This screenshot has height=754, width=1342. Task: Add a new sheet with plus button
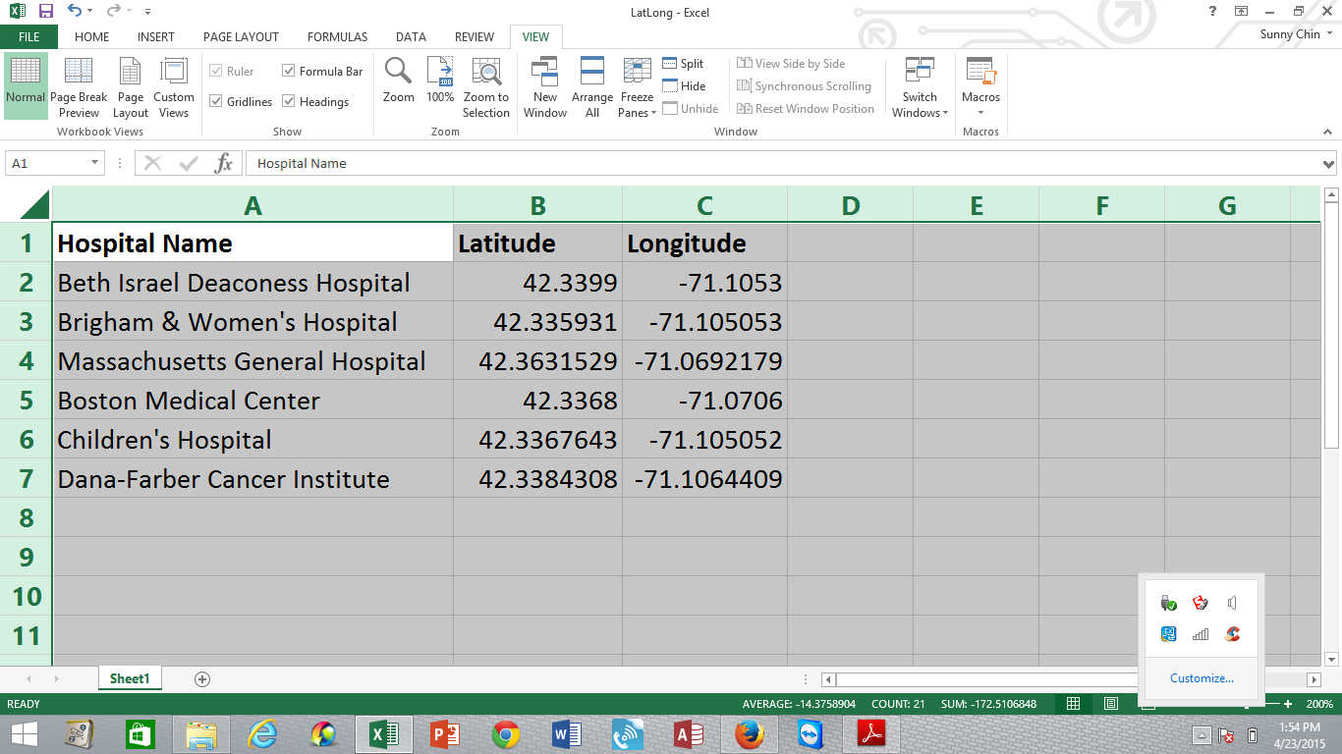click(202, 678)
